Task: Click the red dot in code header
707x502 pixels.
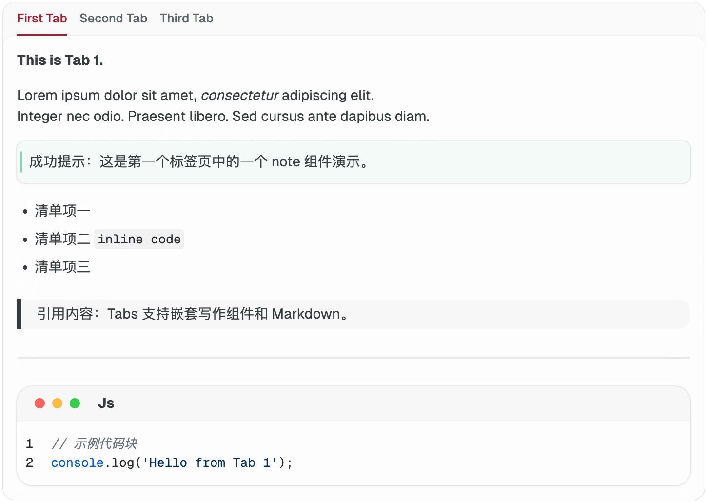Action: 40,403
